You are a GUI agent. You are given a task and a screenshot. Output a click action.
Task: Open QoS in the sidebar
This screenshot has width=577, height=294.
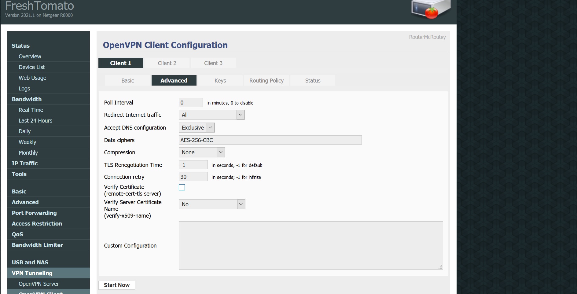point(49,234)
